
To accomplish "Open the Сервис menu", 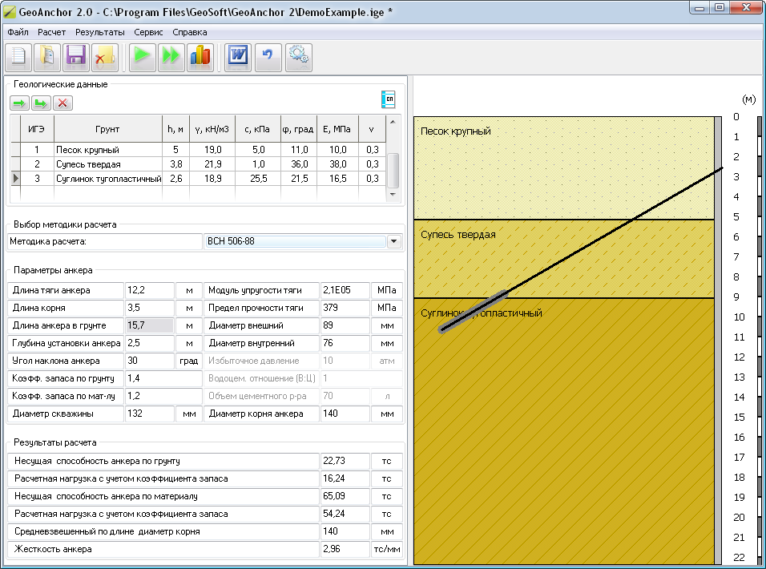I will coord(148,32).
